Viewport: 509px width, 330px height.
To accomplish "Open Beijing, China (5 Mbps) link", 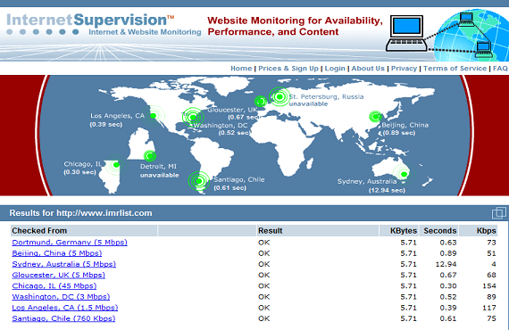I will 57,253.
